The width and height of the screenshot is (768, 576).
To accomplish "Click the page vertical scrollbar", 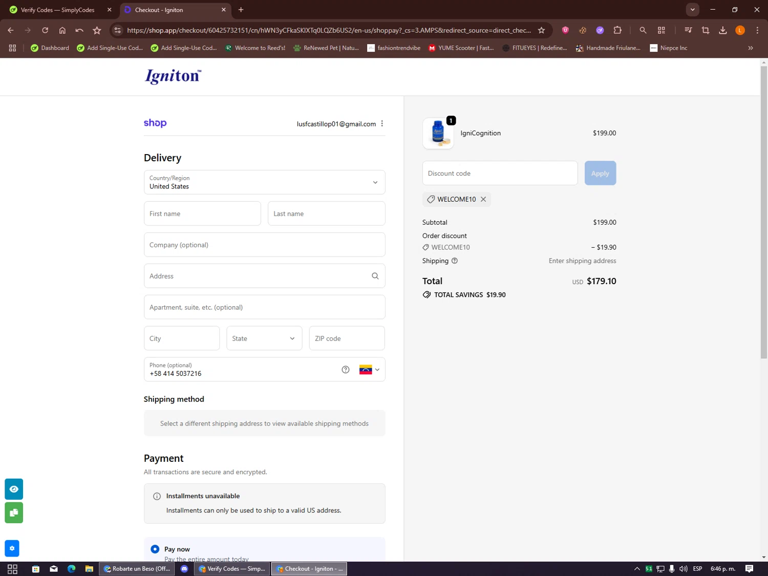I will click(763, 212).
